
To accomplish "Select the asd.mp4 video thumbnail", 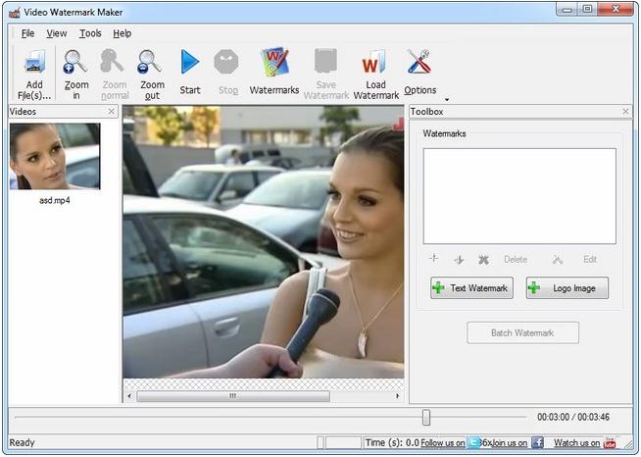I will (x=55, y=156).
